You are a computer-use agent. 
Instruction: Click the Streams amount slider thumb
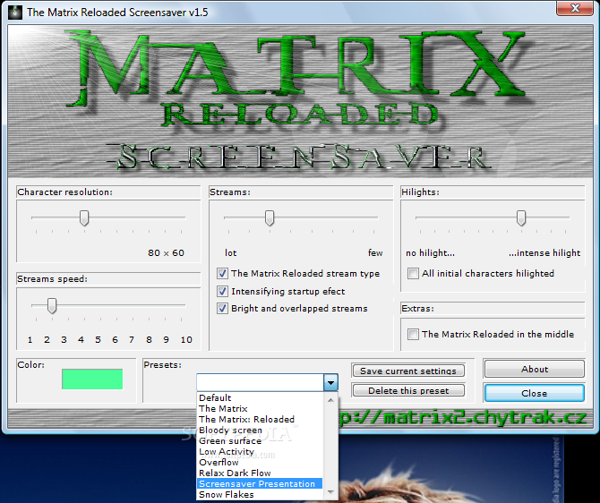click(x=270, y=217)
